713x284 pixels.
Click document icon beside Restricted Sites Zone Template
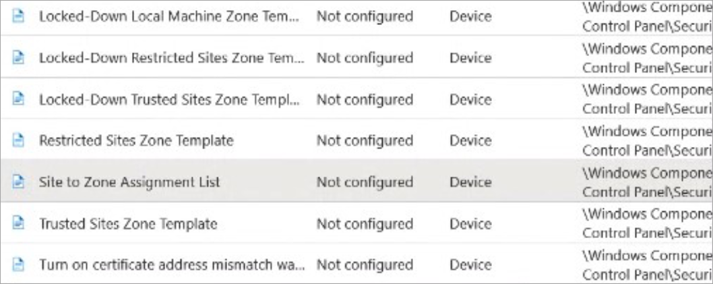tap(20, 140)
